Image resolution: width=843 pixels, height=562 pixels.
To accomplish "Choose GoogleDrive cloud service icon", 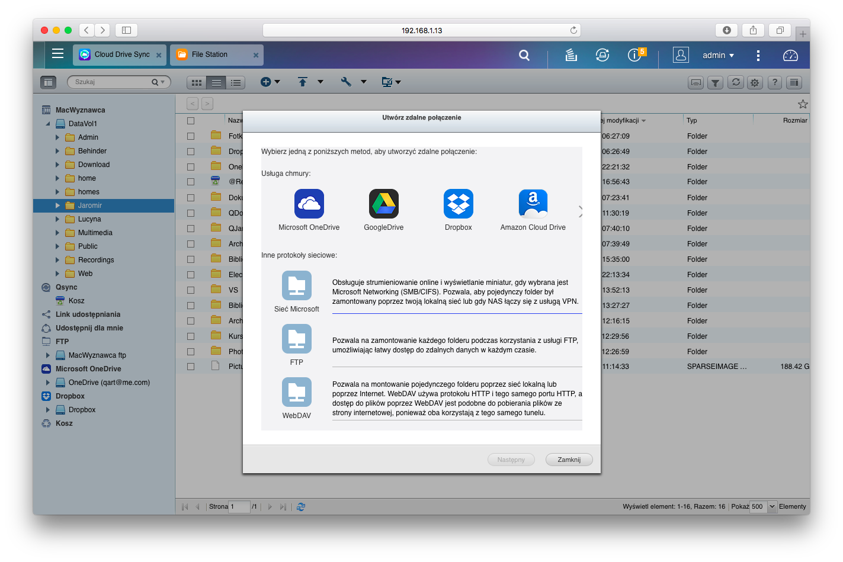I will pos(384,204).
